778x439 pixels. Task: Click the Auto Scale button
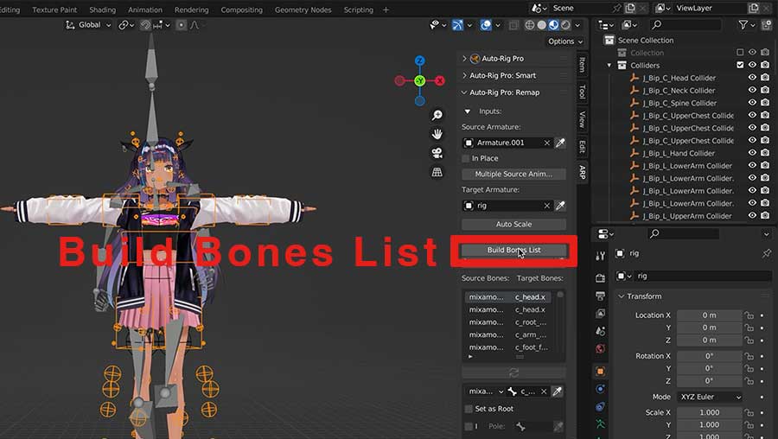click(x=513, y=224)
